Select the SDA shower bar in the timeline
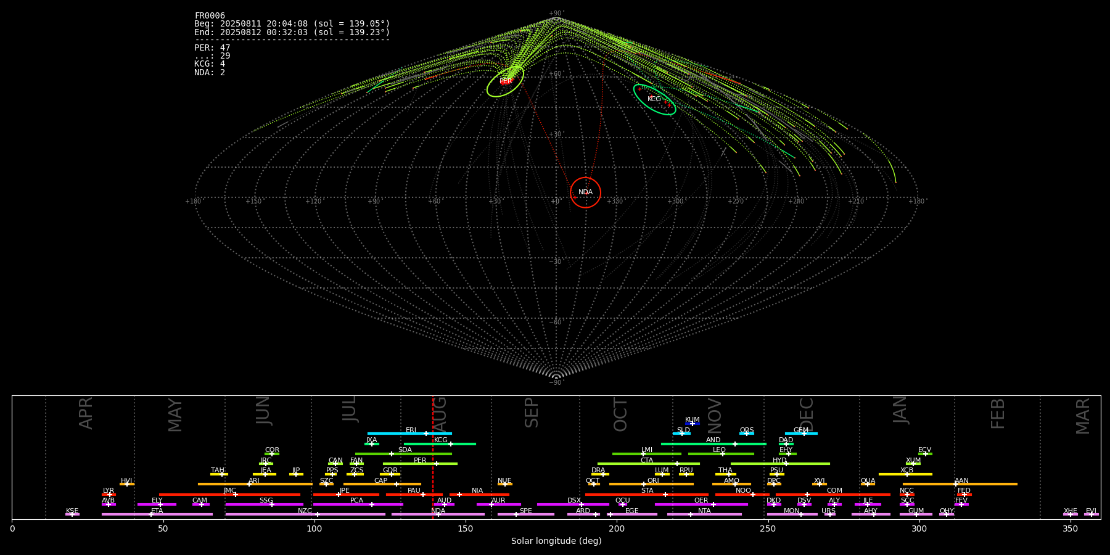The width and height of the screenshot is (1110, 555). pos(403,454)
